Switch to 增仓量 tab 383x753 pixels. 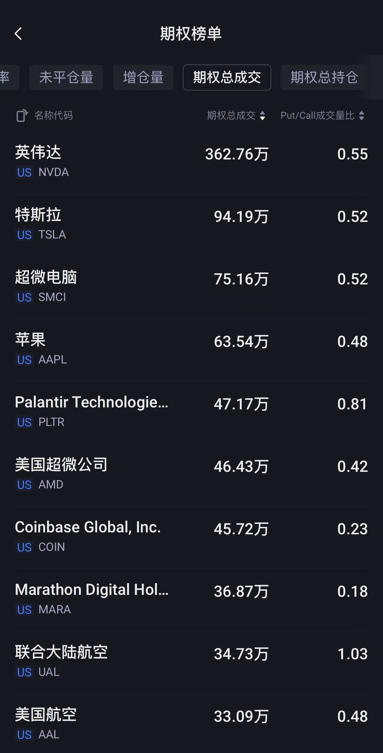[x=143, y=77]
